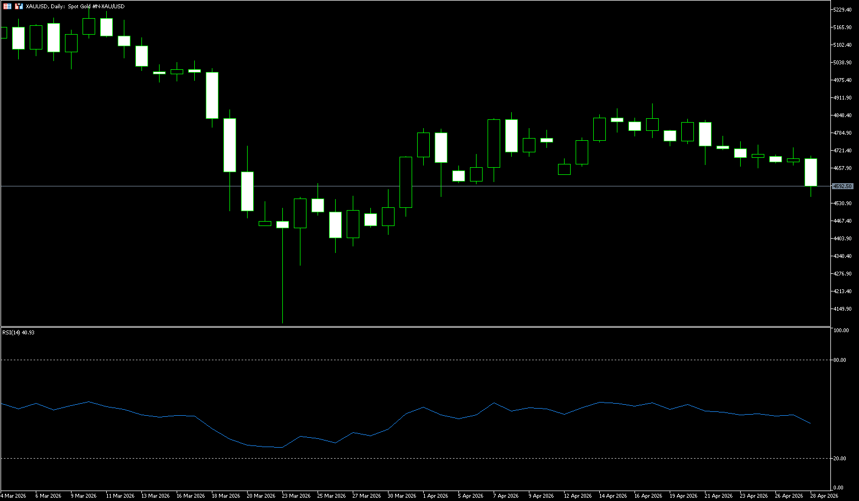The image size is (859, 501).
Task: Click the XAUUSD Daily Spot Gold chart title
Action: click(75, 7)
